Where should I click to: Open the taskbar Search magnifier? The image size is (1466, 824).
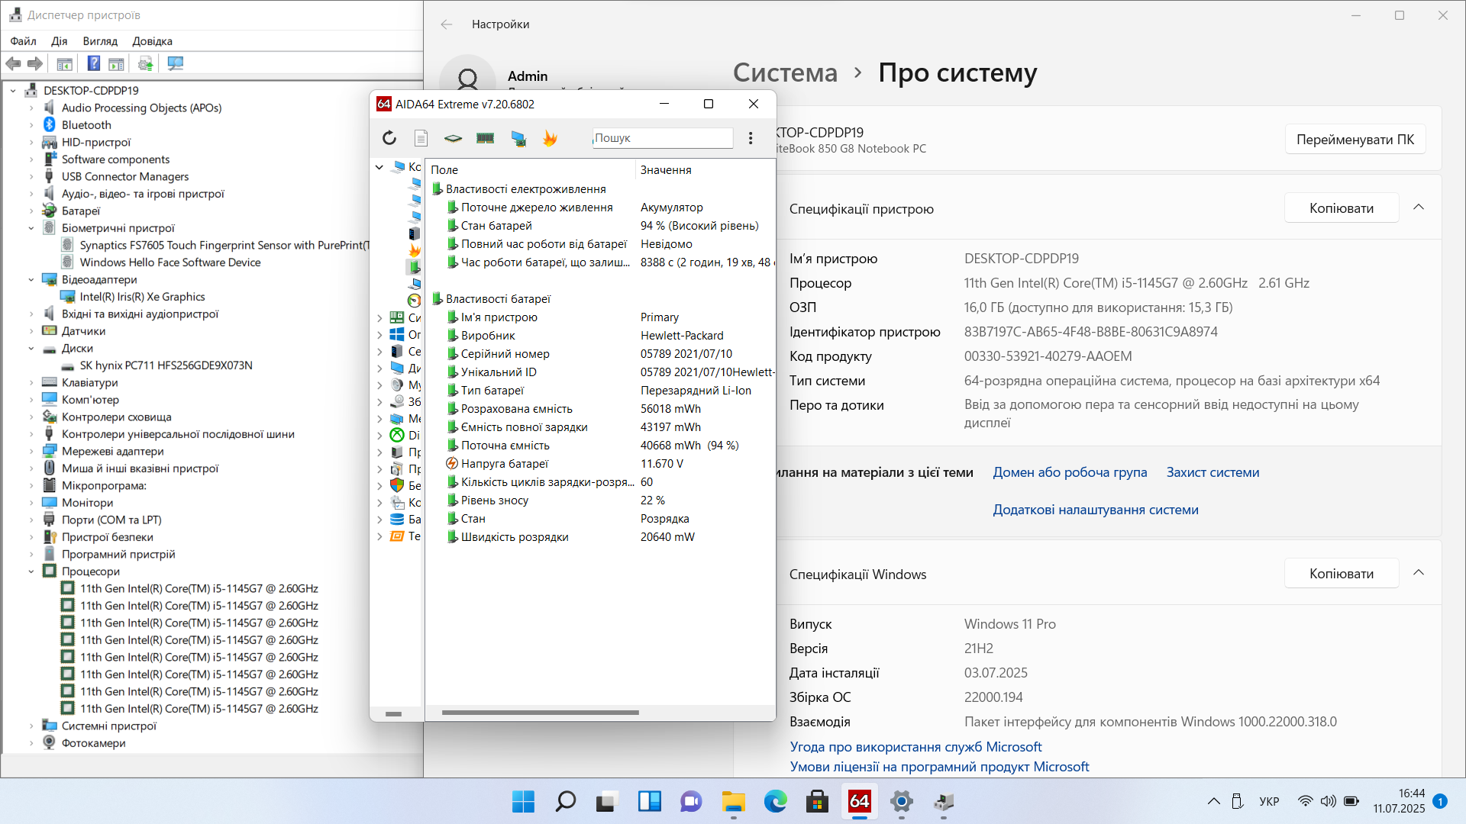(x=566, y=801)
